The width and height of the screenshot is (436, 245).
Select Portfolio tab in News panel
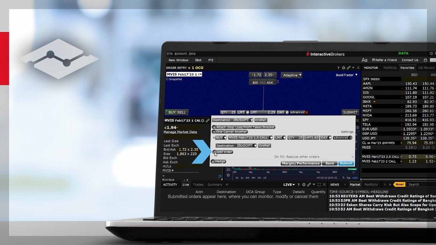(x=371, y=184)
